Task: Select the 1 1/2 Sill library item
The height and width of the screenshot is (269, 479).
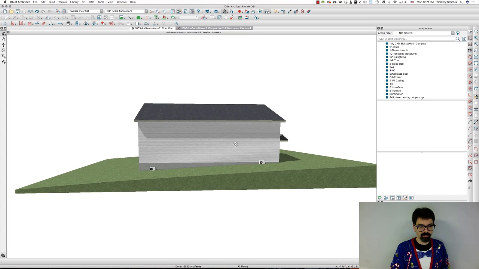Action: point(394,47)
